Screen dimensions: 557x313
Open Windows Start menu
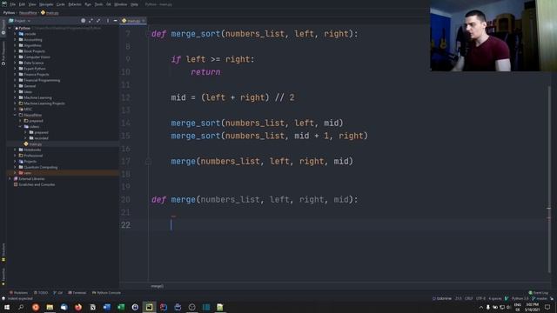pyautogui.click(x=7, y=307)
